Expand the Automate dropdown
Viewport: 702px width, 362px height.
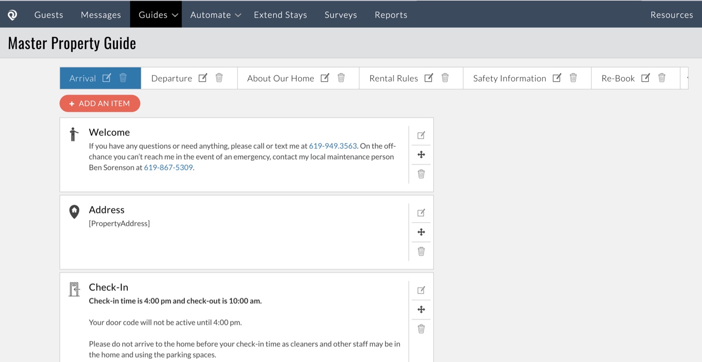(215, 14)
